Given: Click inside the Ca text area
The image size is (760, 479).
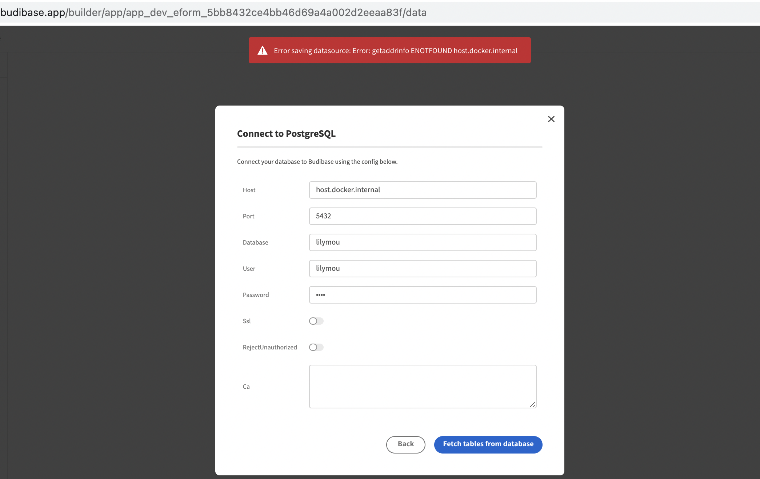Looking at the screenshot, I should [x=423, y=387].
